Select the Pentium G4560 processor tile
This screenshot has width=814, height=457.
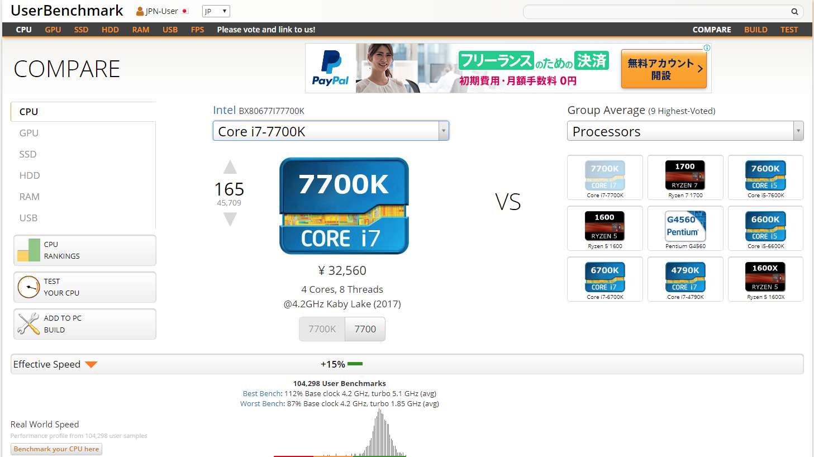coord(686,228)
